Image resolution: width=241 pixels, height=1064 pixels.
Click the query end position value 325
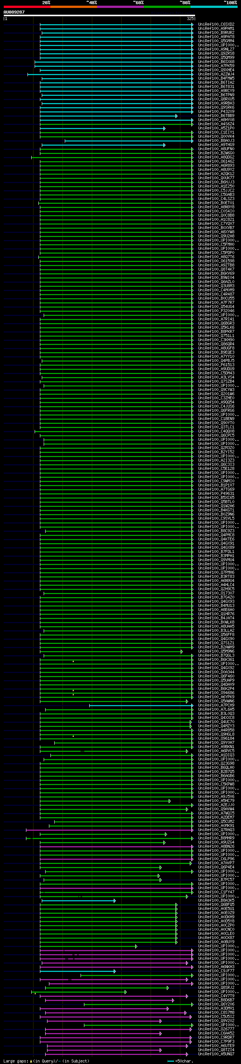(190, 18)
